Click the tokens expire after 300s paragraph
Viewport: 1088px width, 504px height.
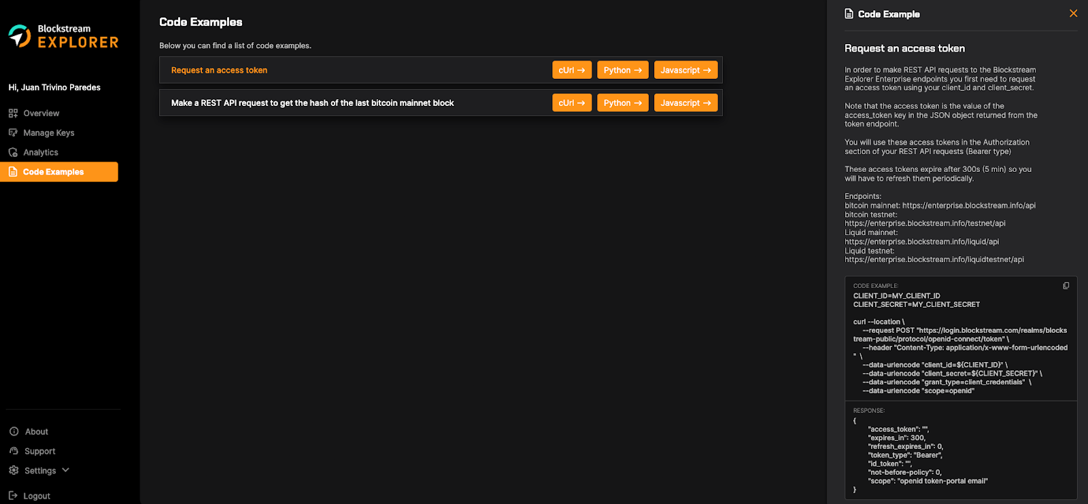coord(938,174)
